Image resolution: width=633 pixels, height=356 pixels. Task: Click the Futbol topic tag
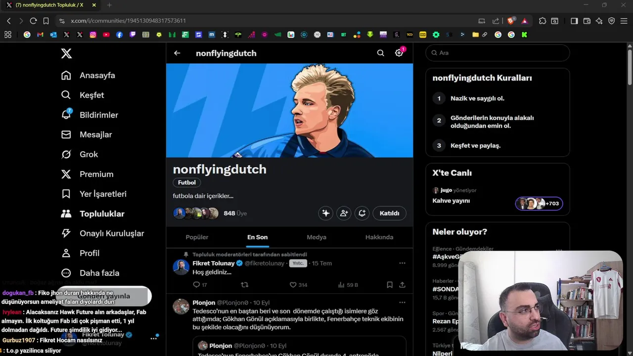coord(187,182)
